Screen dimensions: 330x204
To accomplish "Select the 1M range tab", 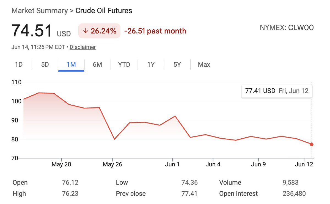I will tap(71, 65).
